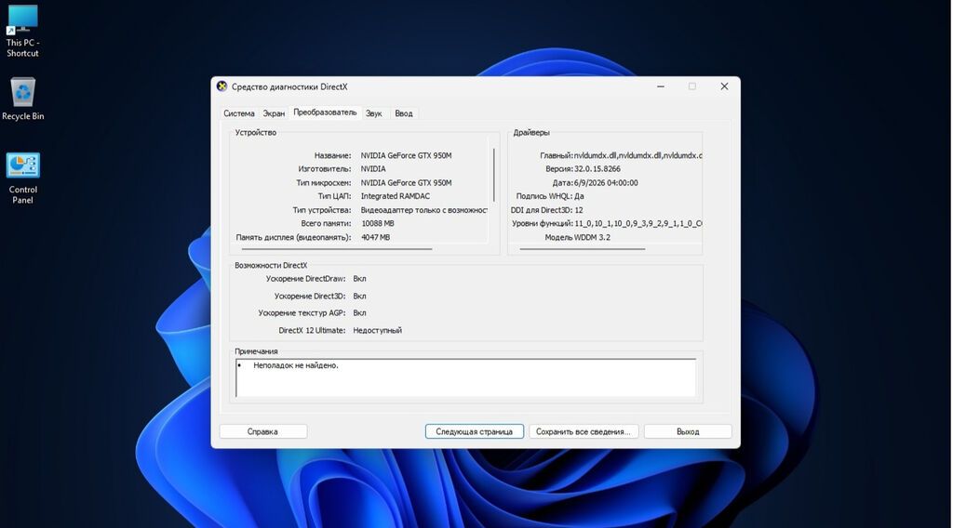Select the Преобразователь tab
The height and width of the screenshot is (528, 953).
[x=325, y=112]
